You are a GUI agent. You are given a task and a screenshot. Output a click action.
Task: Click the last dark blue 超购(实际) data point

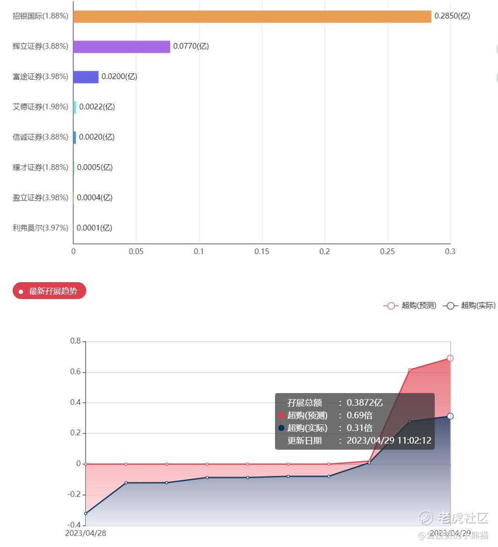[x=450, y=416]
